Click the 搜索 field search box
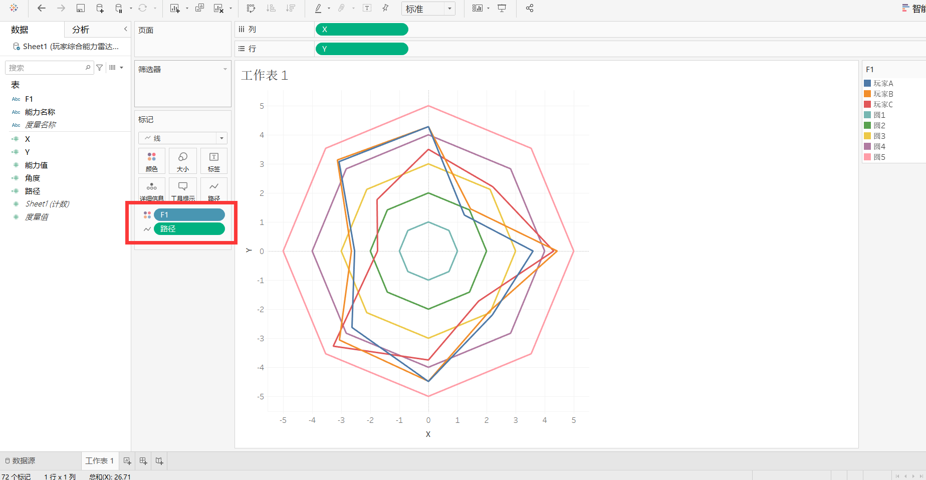This screenshot has width=926, height=480. pyautogui.click(x=49, y=68)
